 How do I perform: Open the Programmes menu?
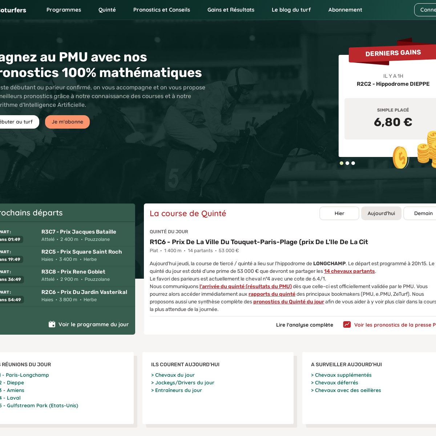click(x=64, y=10)
